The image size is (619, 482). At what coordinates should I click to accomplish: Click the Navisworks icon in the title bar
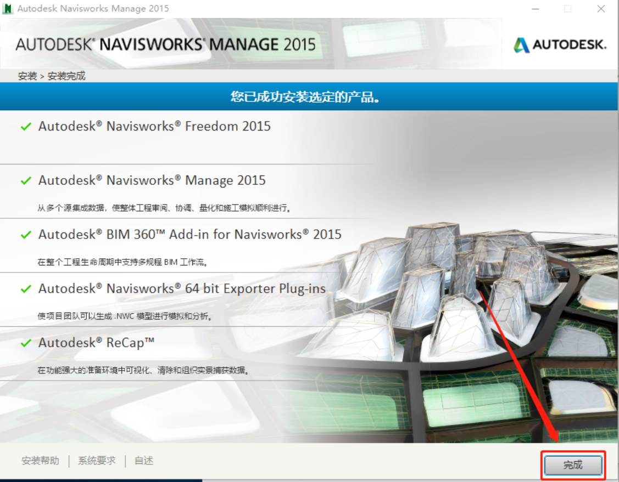click(8, 8)
